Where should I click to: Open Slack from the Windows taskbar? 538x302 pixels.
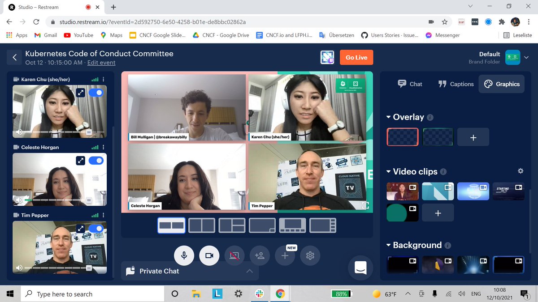tap(259, 294)
